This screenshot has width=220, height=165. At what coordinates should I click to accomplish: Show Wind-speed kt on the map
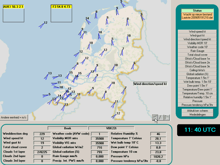pyautogui.click(x=197, y=32)
